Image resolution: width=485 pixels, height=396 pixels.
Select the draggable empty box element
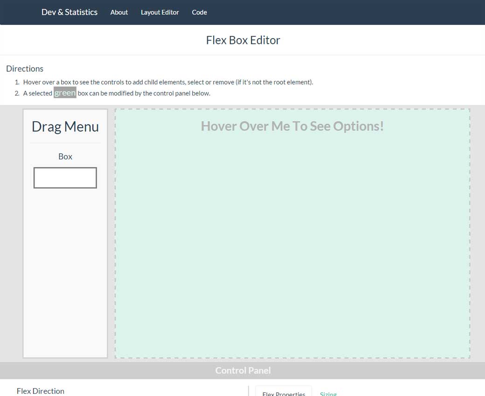(x=65, y=178)
